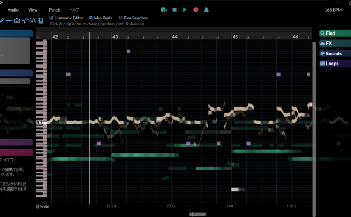This screenshot has width=351, height=217.
Task: Jump to bar 46 on the ruler
Action: click(295, 37)
